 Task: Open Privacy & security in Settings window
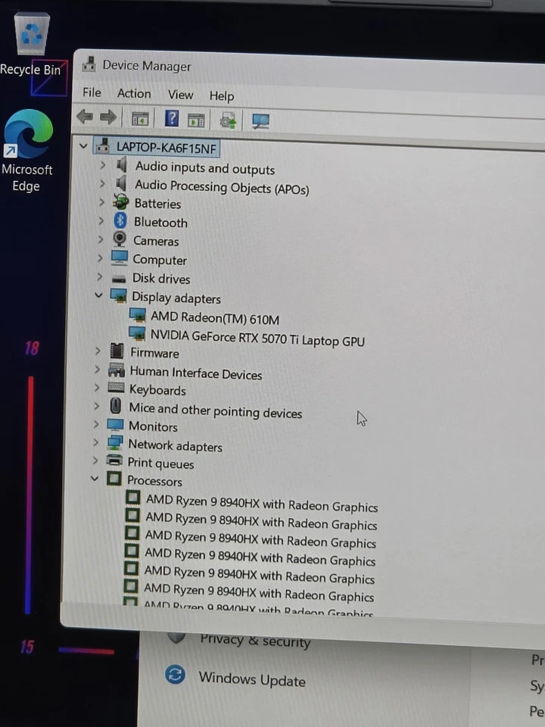click(x=255, y=641)
